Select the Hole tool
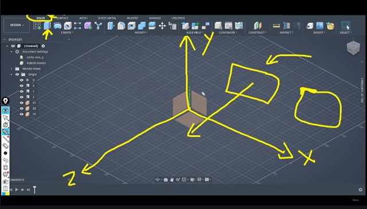This screenshot has width=367, height=209. (x=68, y=26)
